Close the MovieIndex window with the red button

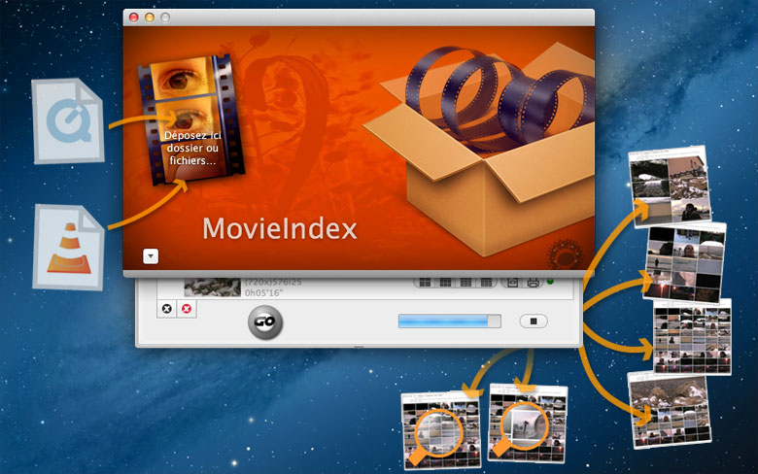click(x=134, y=17)
